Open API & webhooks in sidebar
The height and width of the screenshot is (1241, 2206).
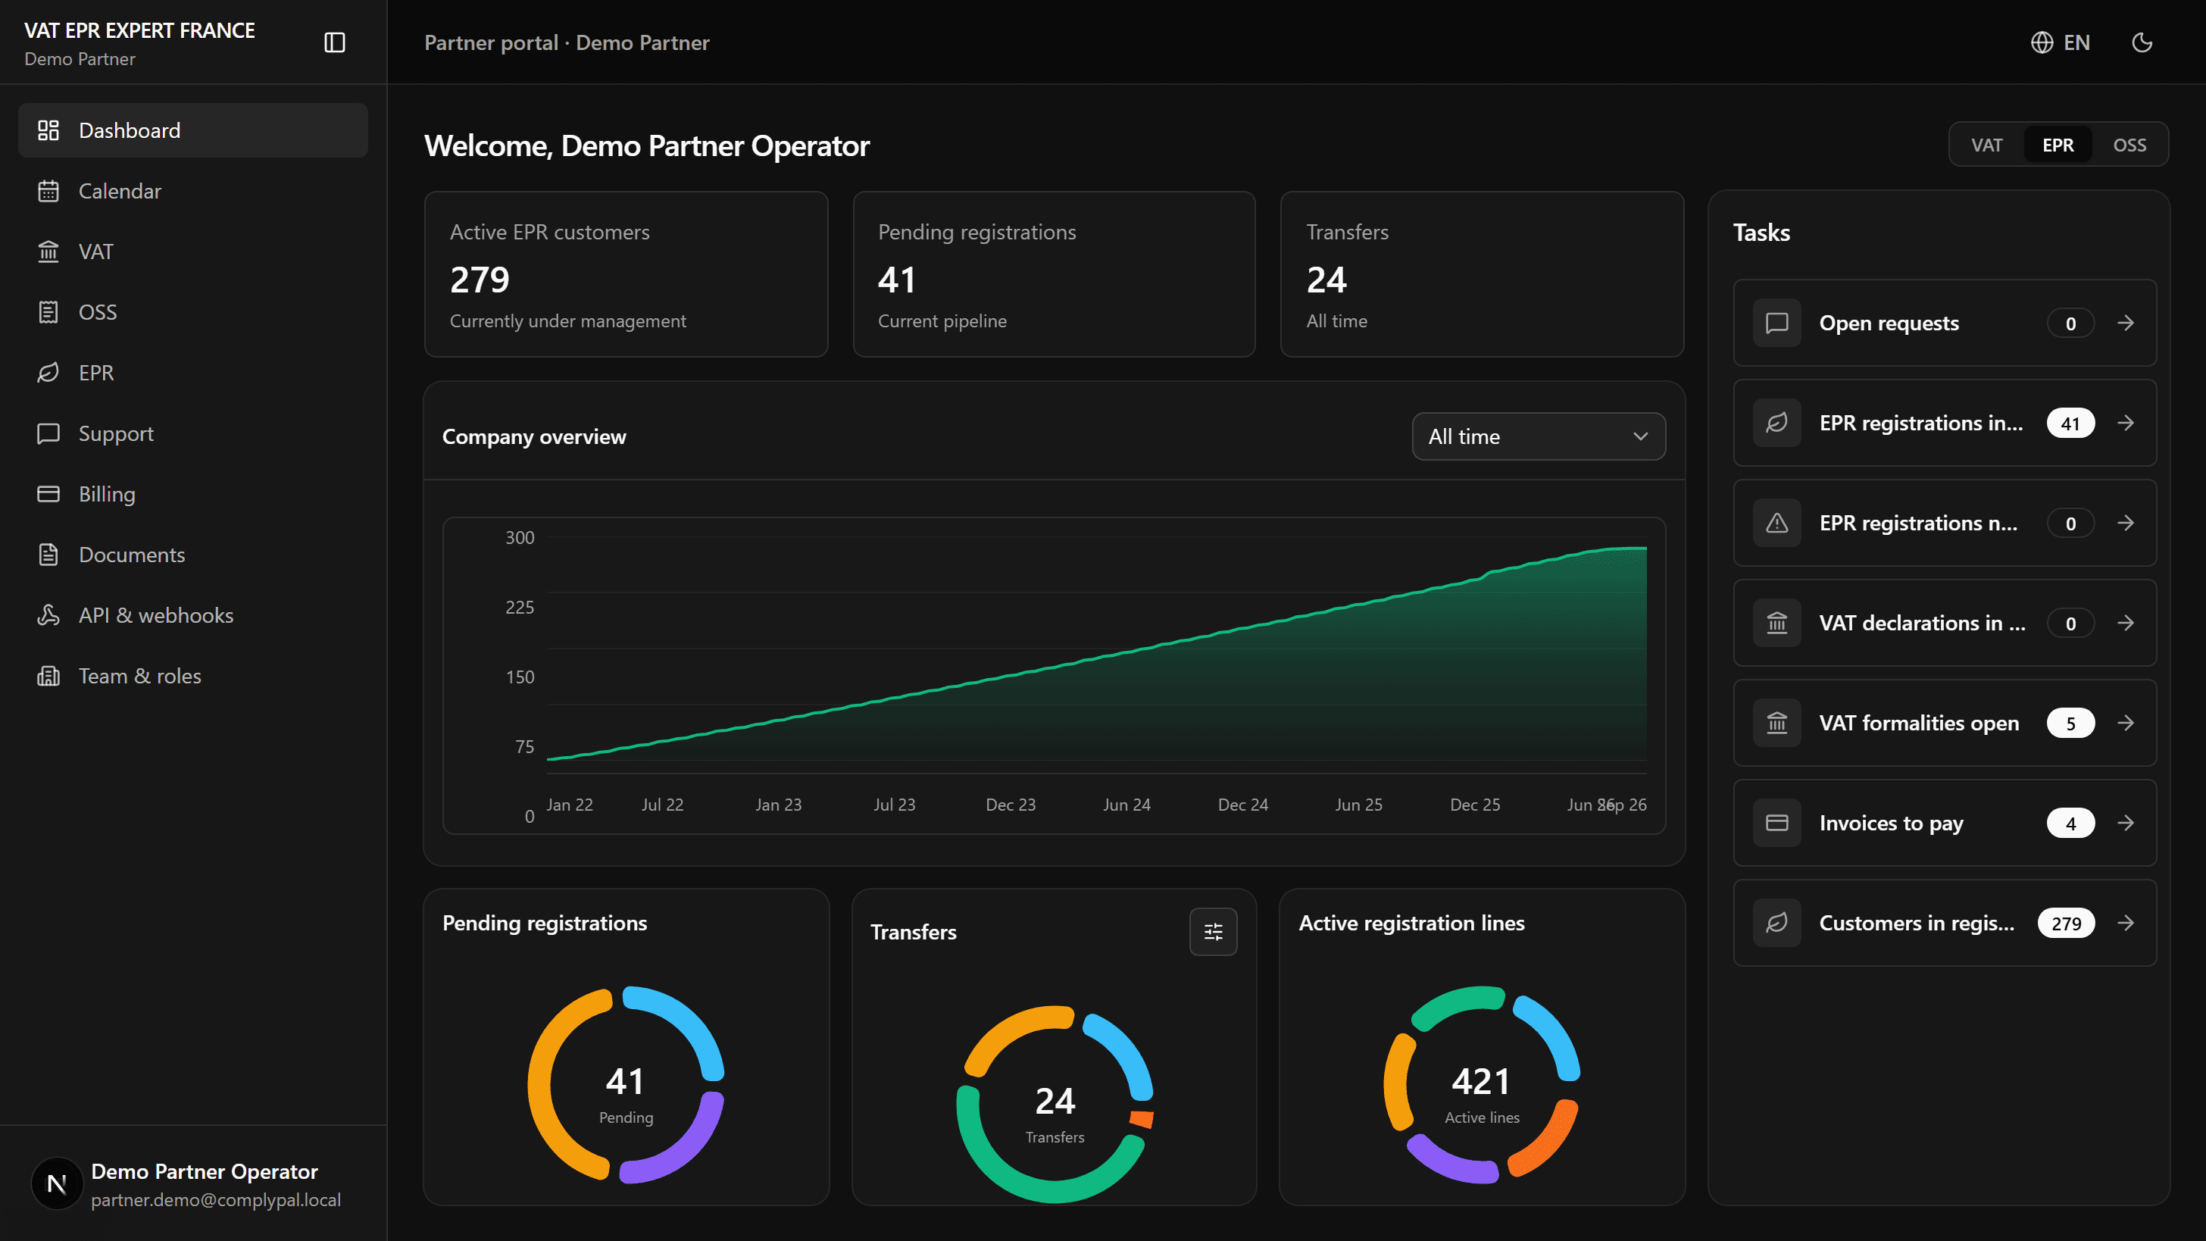(192, 615)
